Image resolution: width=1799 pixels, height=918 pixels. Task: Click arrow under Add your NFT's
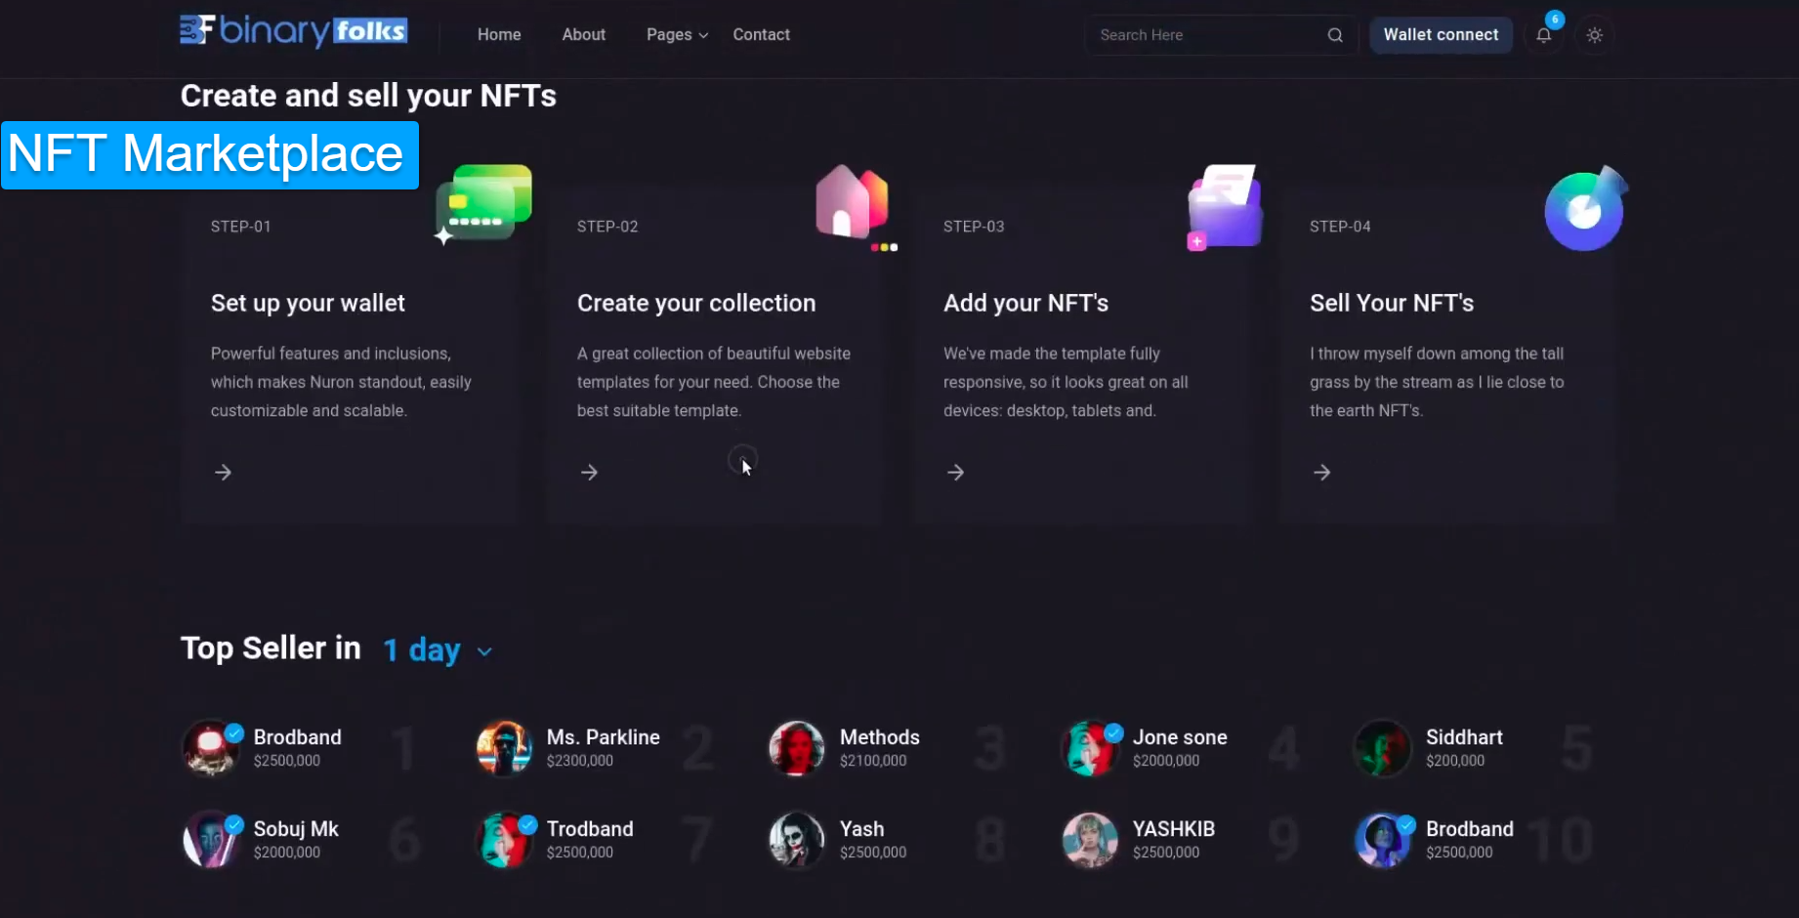(955, 473)
